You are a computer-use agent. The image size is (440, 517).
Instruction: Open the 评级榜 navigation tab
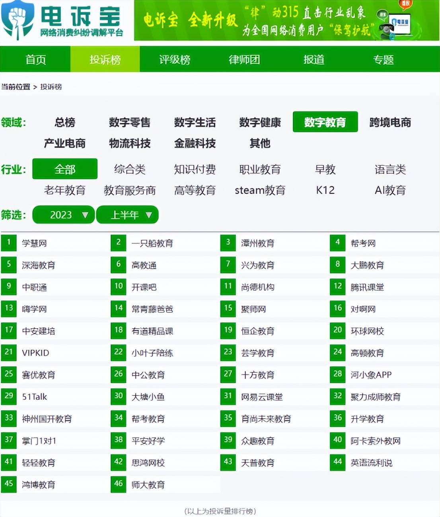pos(175,59)
